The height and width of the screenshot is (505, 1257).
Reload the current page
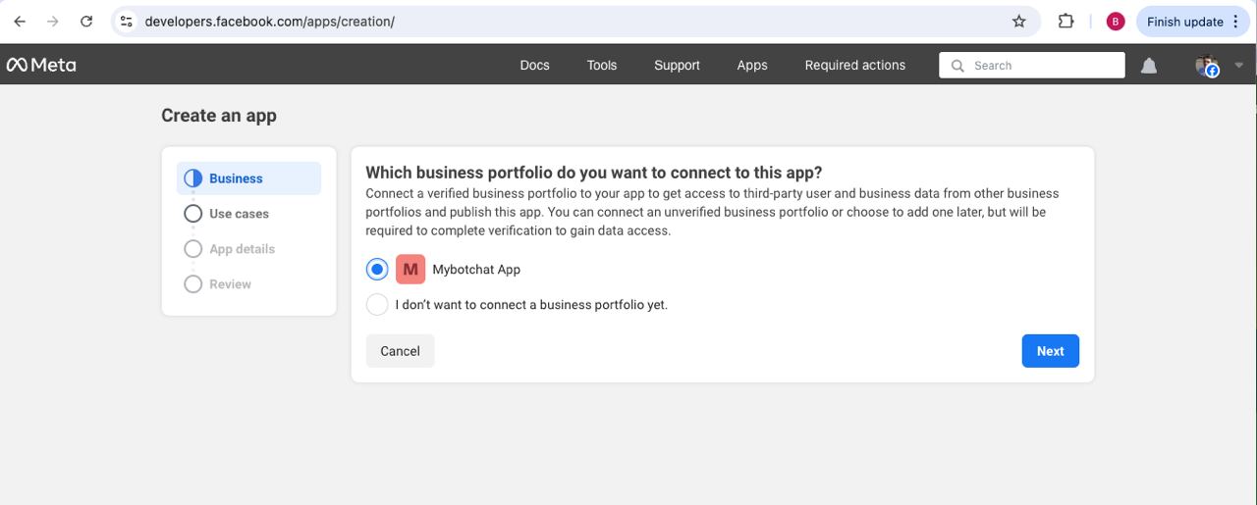86,22
